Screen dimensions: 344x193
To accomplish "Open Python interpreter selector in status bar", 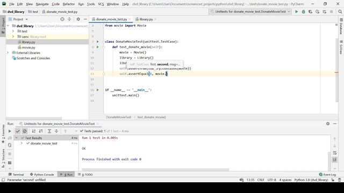I will [x=311, y=180].
